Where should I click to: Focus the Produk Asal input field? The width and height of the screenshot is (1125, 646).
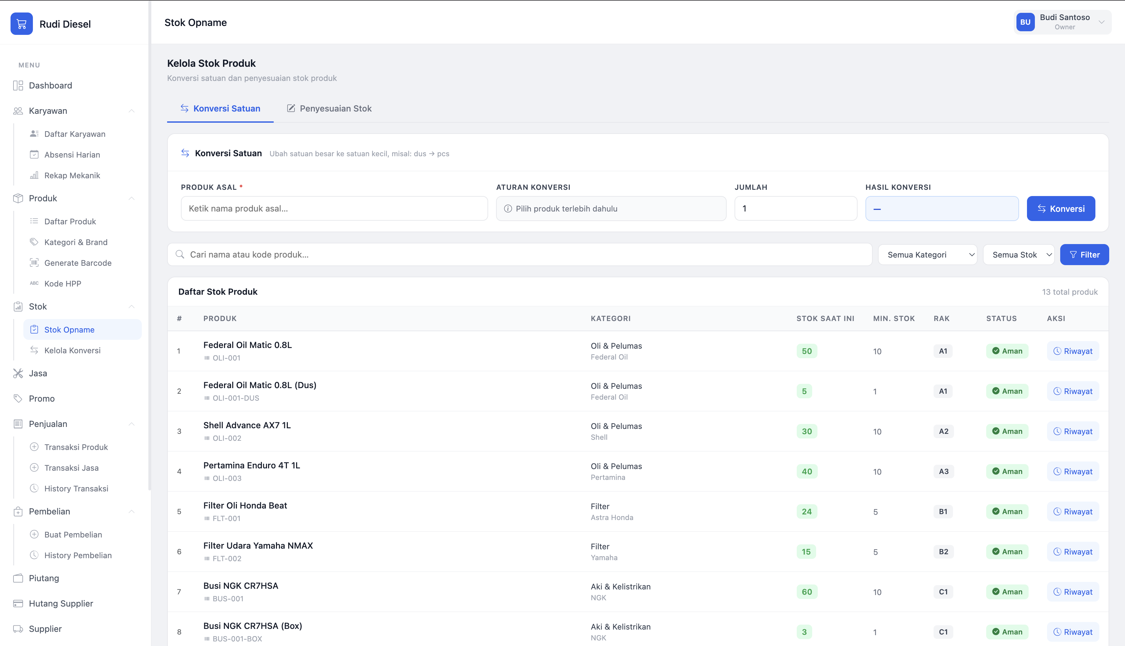click(x=334, y=209)
